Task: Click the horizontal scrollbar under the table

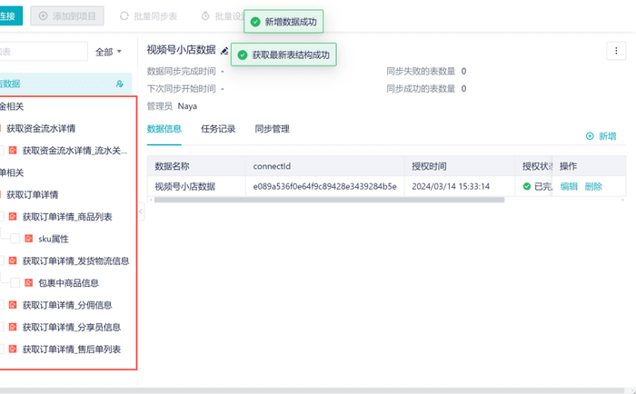Action: pos(329,200)
